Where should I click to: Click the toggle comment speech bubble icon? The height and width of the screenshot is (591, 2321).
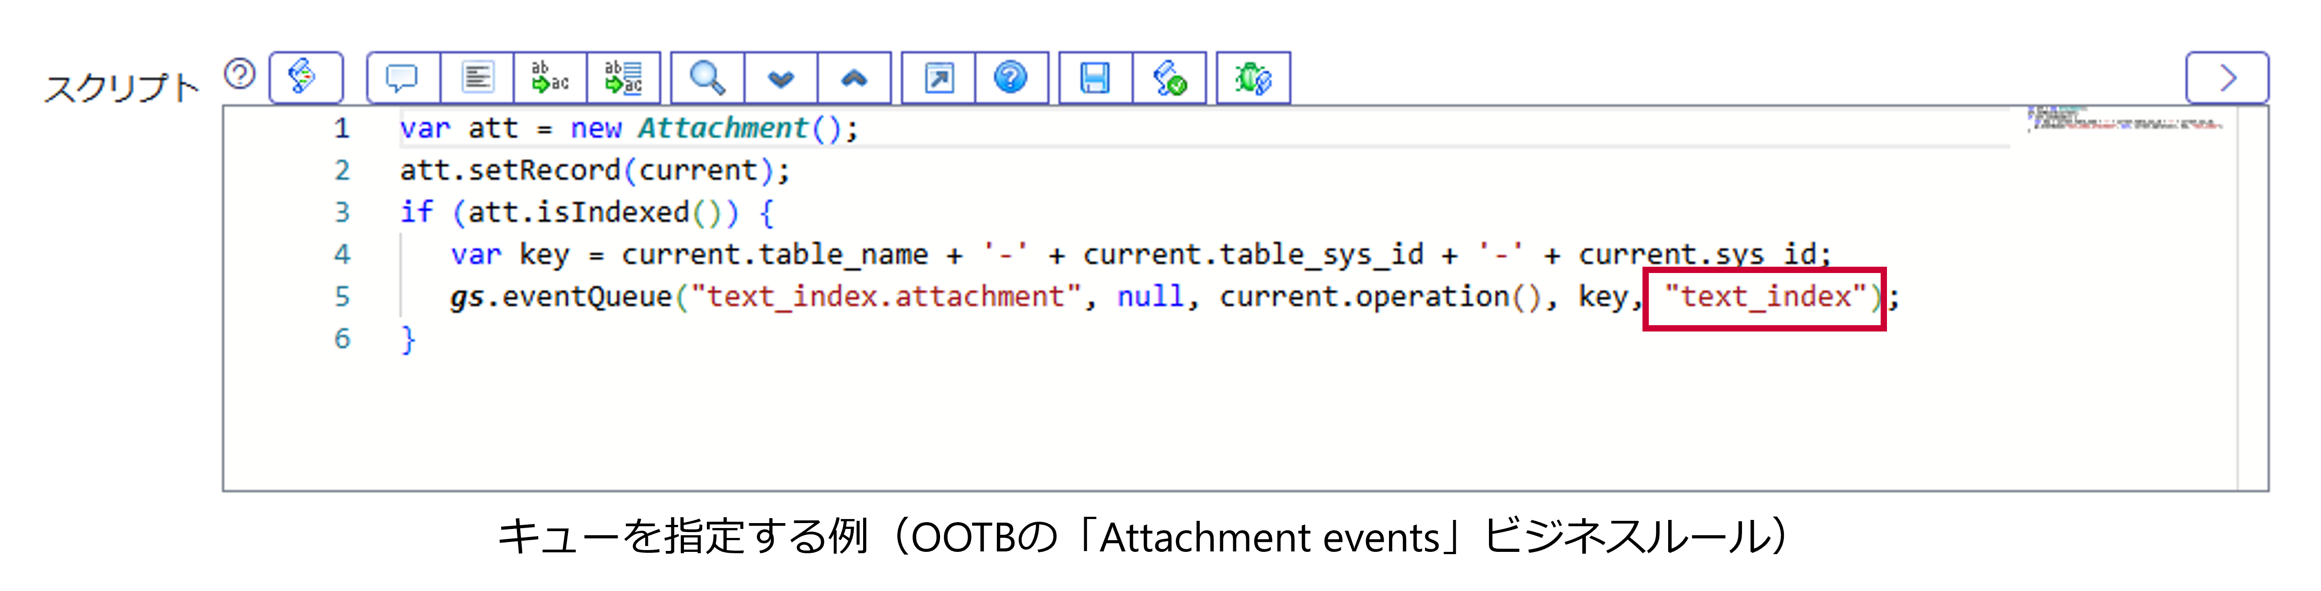402,78
